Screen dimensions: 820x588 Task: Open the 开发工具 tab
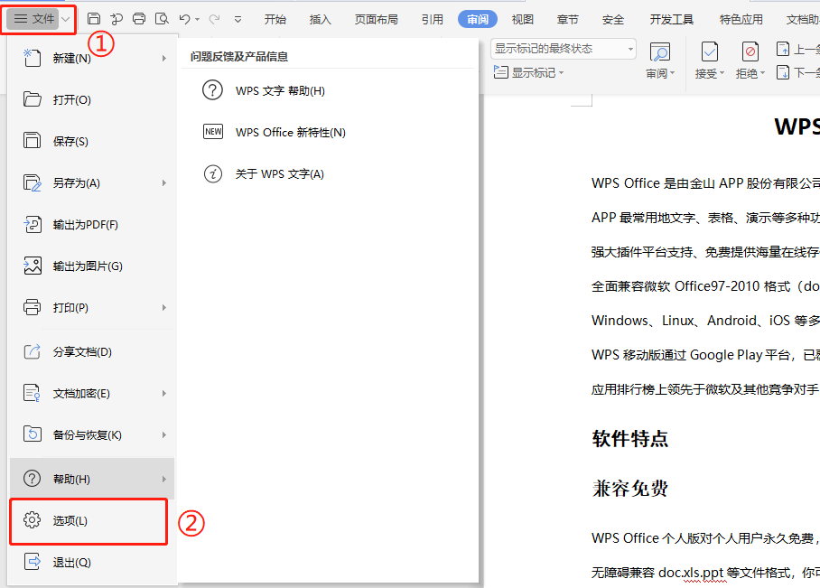point(672,19)
